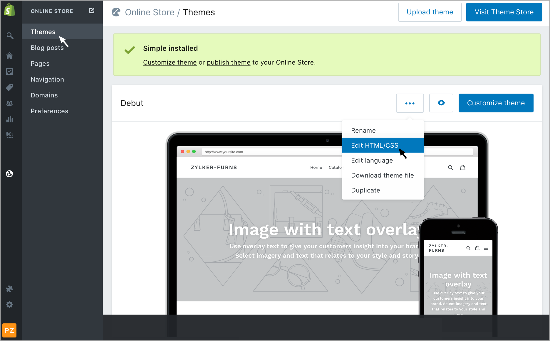Click the Simple installed heading
This screenshot has height=341, width=550.
click(x=170, y=48)
